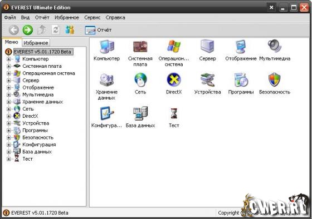The image size is (312, 219).
Task: Open the Избранное menu in menu bar
Action: [67, 17]
